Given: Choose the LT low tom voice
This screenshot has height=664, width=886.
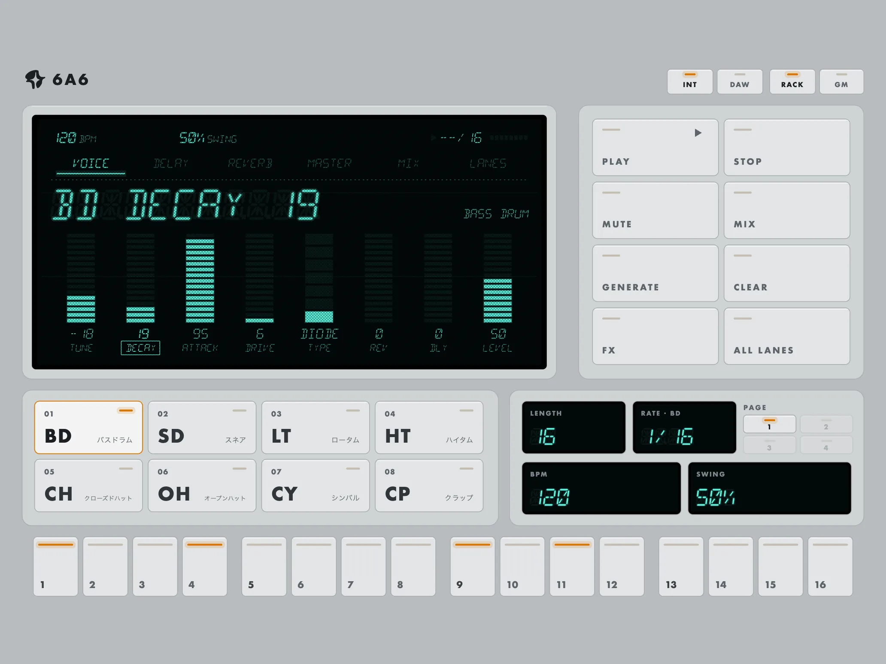Looking at the screenshot, I should (x=316, y=427).
